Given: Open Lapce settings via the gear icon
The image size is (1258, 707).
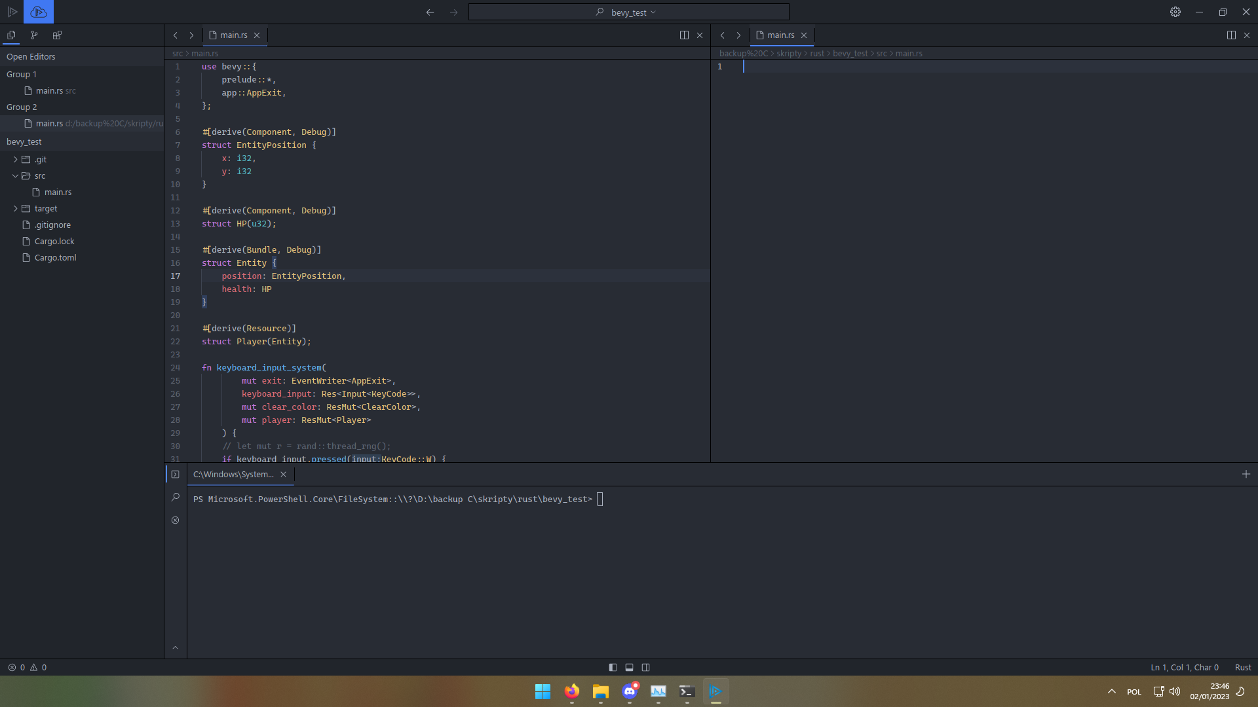Looking at the screenshot, I should point(1175,12).
